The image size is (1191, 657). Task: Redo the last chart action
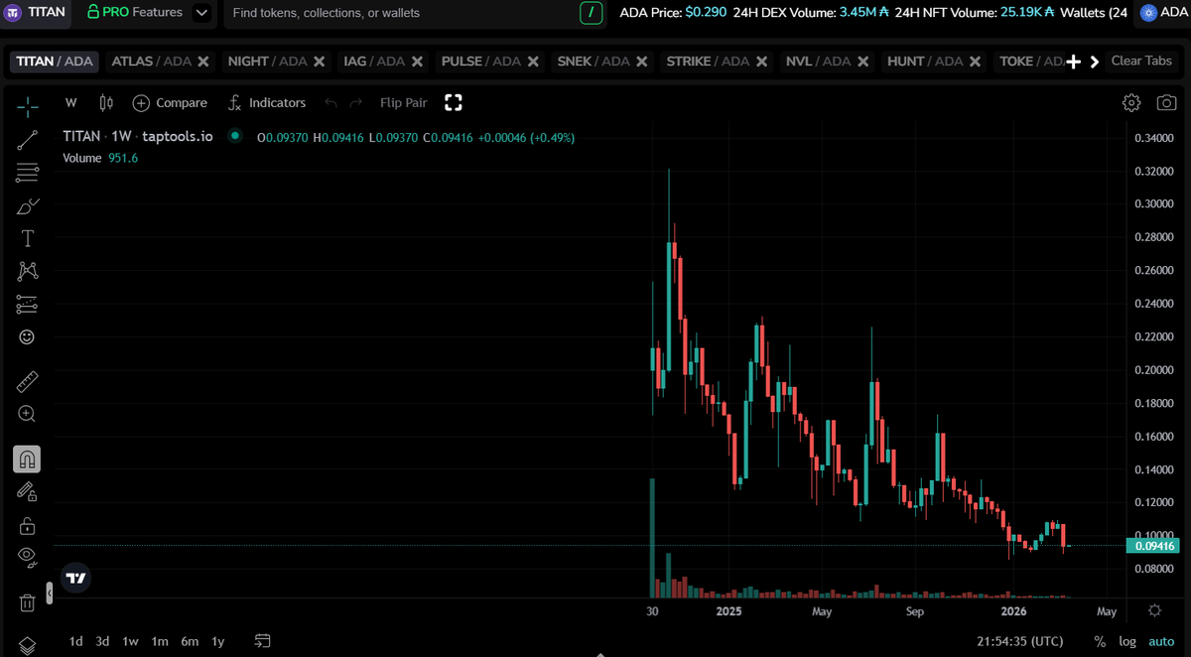pos(356,102)
